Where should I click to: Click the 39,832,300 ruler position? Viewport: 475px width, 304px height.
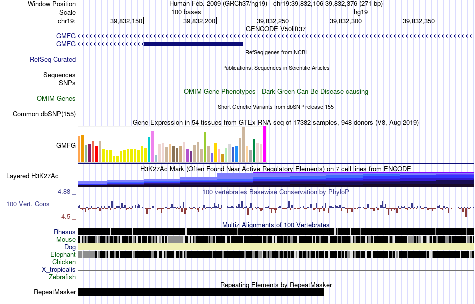click(x=346, y=21)
